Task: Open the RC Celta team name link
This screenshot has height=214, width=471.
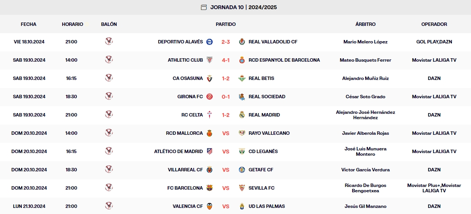Action: click(x=192, y=115)
